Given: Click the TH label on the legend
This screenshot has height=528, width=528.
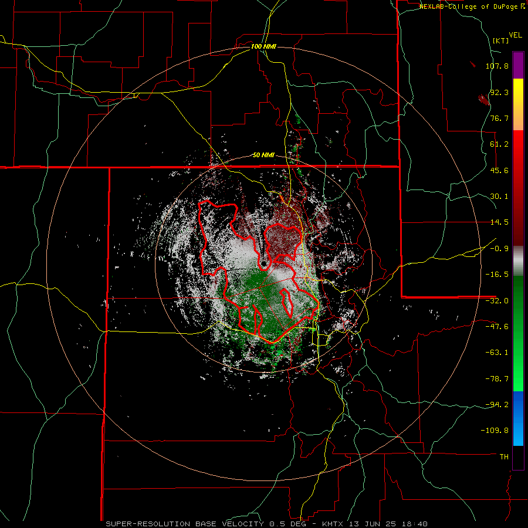Looking at the screenshot, I should [x=504, y=457].
